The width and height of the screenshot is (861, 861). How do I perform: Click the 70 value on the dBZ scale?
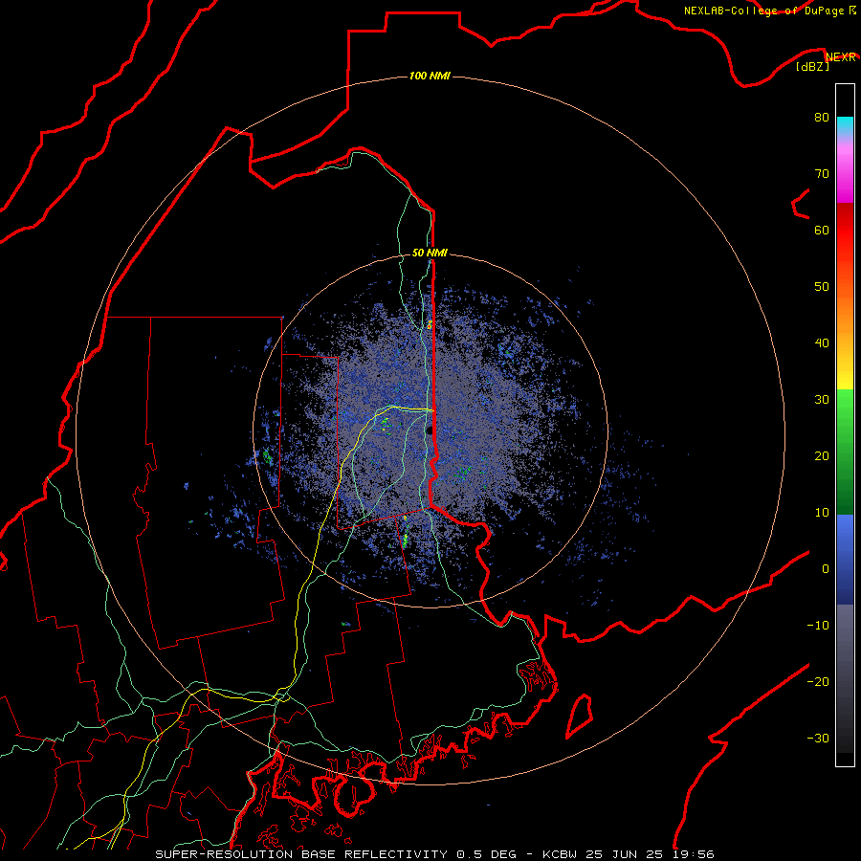[x=822, y=173]
